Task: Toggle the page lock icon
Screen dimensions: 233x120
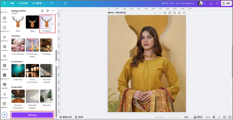Action: coord(170,13)
